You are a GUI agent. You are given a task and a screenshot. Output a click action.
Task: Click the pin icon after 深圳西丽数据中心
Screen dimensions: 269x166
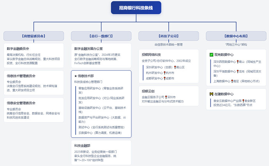click(x=237, y=62)
